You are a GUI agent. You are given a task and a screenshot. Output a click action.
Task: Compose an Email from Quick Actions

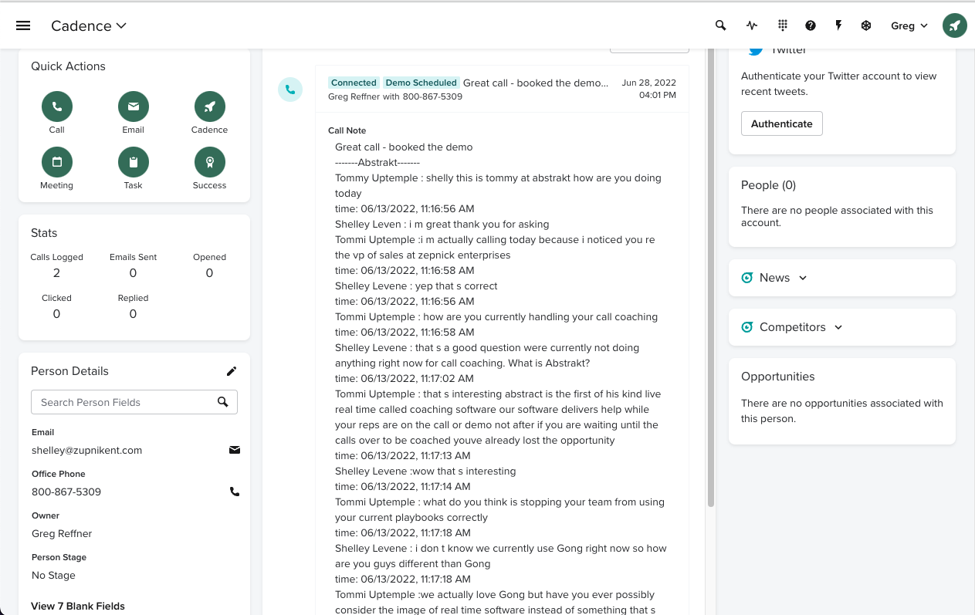[x=134, y=106]
